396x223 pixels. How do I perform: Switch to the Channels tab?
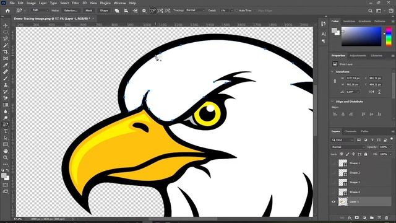pos(350,131)
